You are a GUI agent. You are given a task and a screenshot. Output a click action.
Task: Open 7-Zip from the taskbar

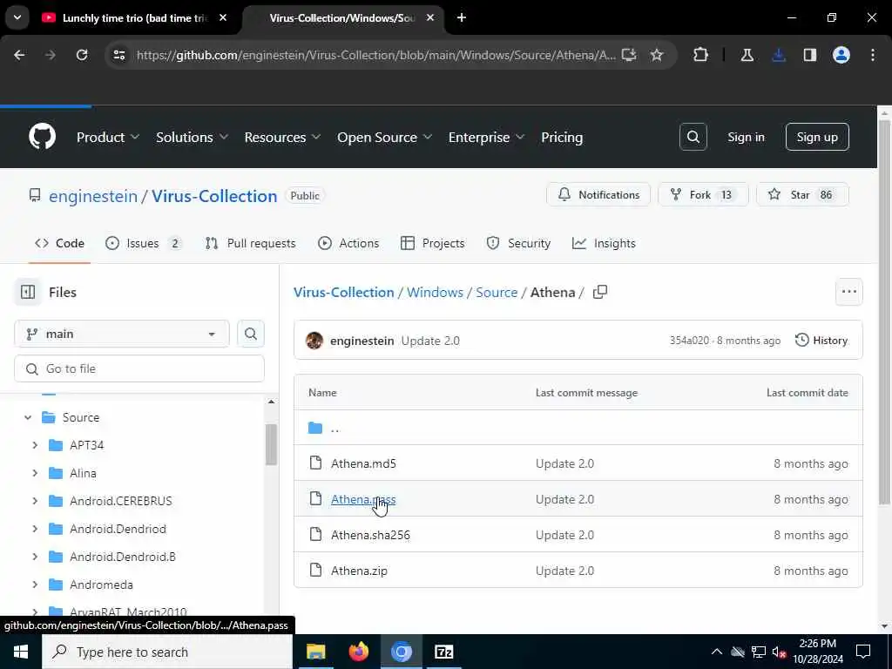coord(443,652)
